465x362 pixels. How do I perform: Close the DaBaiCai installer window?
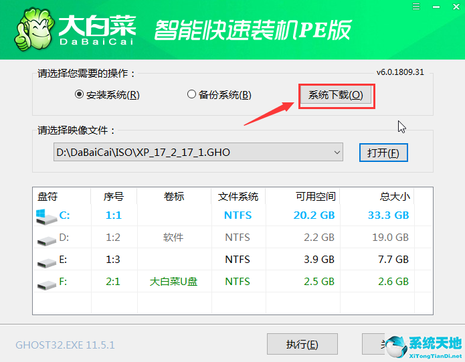[456, 7]
